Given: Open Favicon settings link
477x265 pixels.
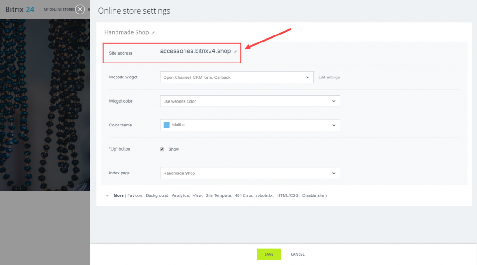Looking at the screenshot, I should click(x=135, y=195).
